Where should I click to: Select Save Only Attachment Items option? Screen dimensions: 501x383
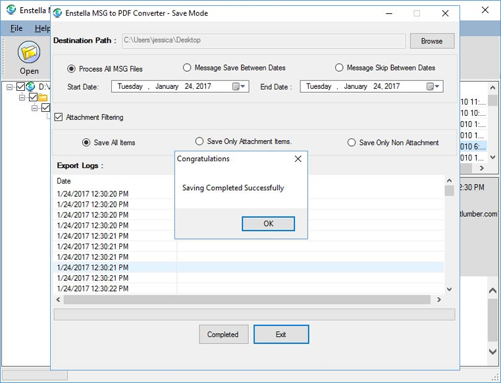click(199, 141)
